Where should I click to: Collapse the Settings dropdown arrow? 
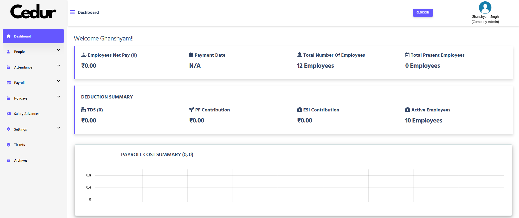point(59,128)
